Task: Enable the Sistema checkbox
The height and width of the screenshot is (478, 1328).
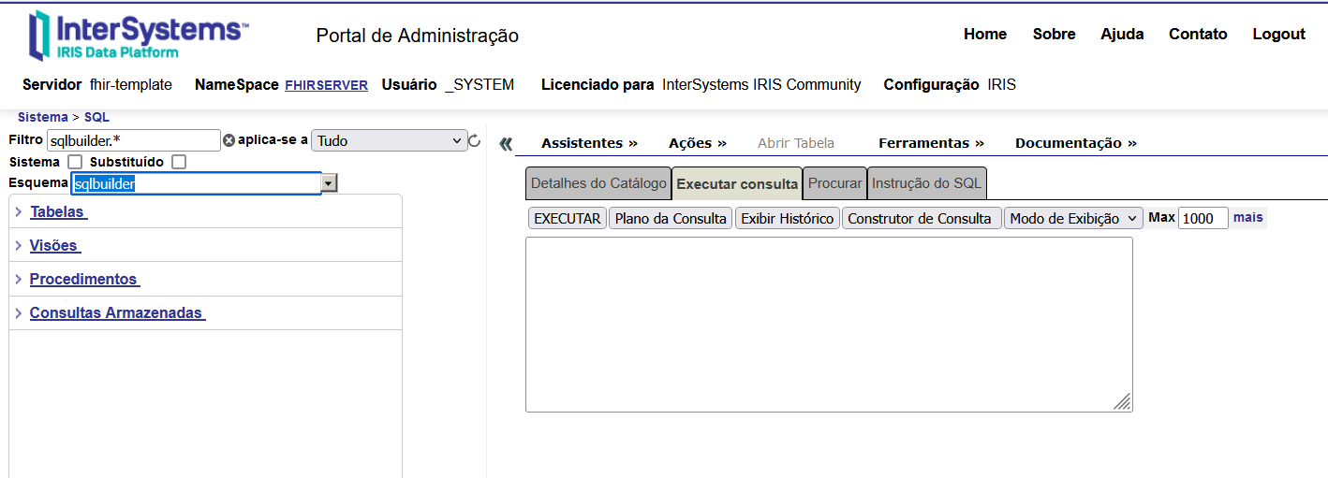Action: pos(75,162)
